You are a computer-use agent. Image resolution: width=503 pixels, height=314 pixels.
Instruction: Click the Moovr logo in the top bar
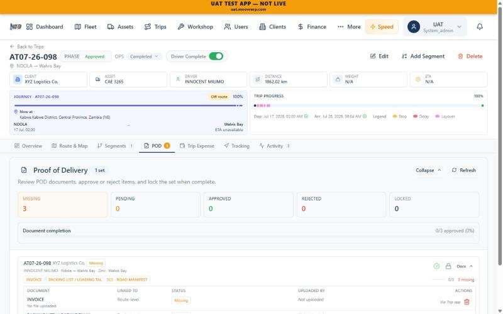coord(15,26)
